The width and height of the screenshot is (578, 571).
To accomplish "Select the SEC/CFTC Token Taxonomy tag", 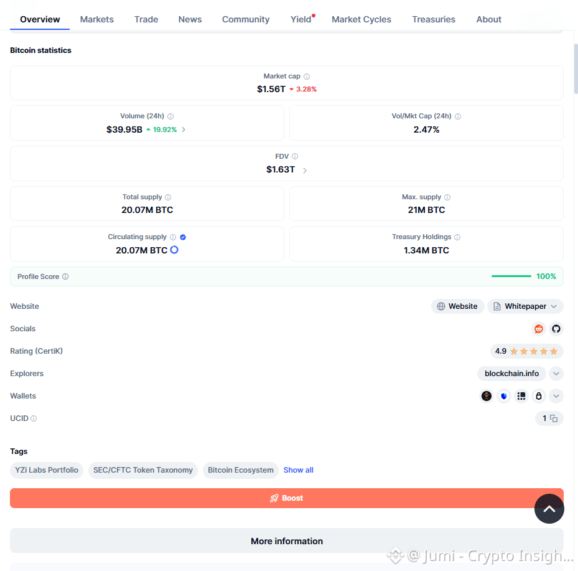I will [143, 470].
